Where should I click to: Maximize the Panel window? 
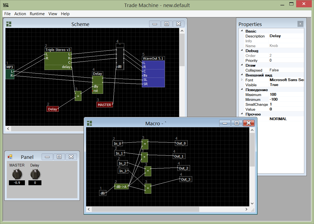[59, 157]
